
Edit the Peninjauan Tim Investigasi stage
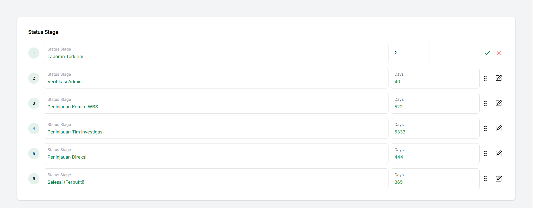(499, 128)
